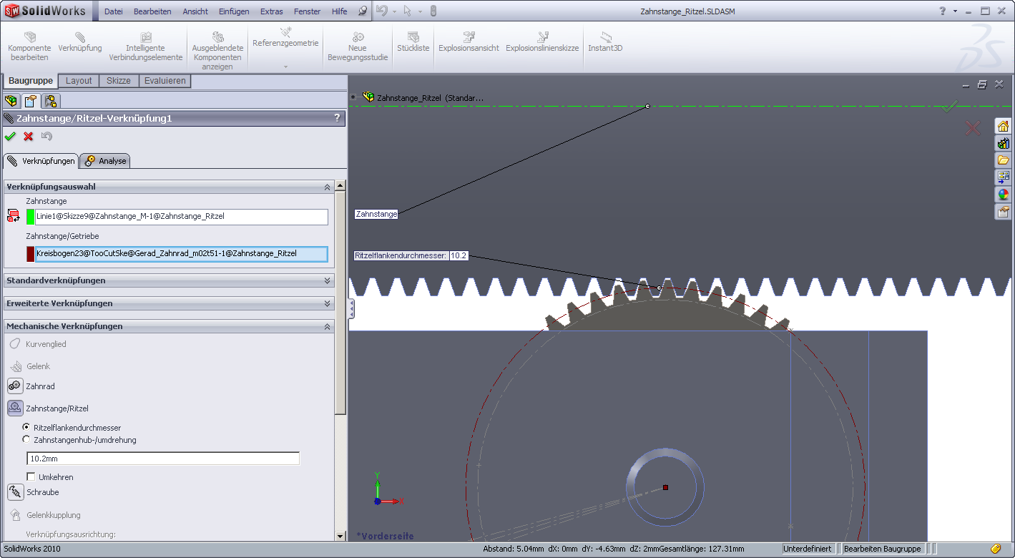Click the Bearbeiten Baugruppe status entry
This screenshot has width=1015, height=558.
883,549
